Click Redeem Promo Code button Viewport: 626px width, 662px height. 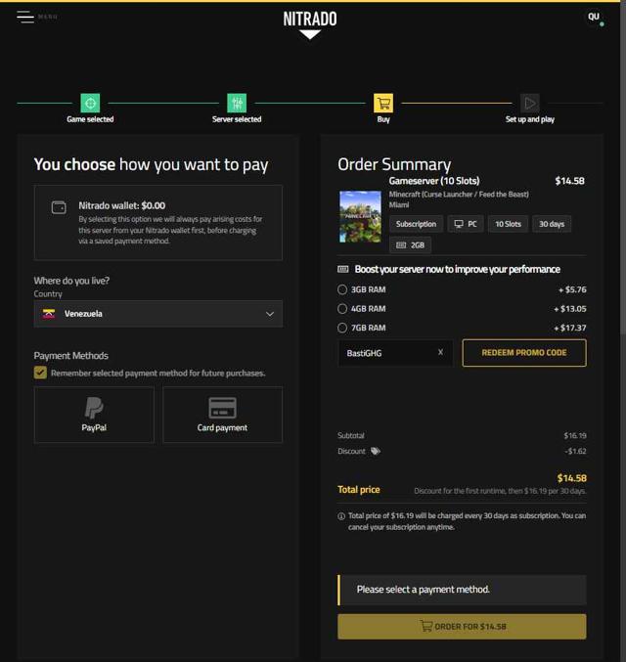[x=524, y=353]
